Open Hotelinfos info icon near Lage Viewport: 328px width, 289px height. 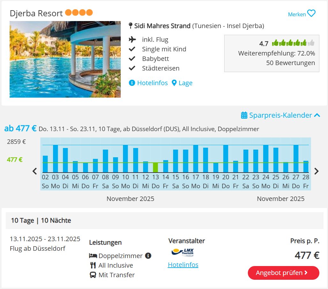tap(132, 83)
